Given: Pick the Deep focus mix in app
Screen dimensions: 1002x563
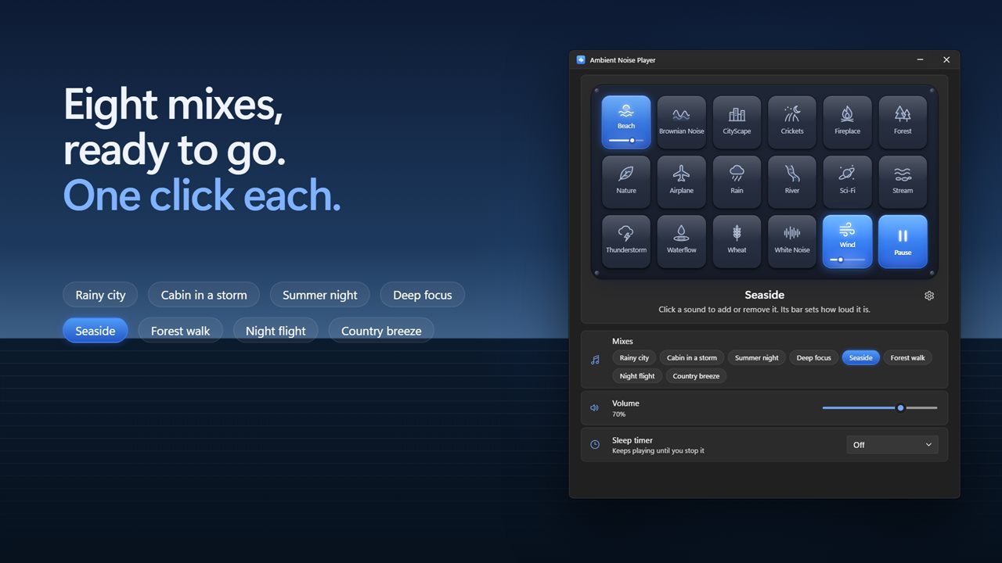Looking at the screenshot, I should [814, 357].
